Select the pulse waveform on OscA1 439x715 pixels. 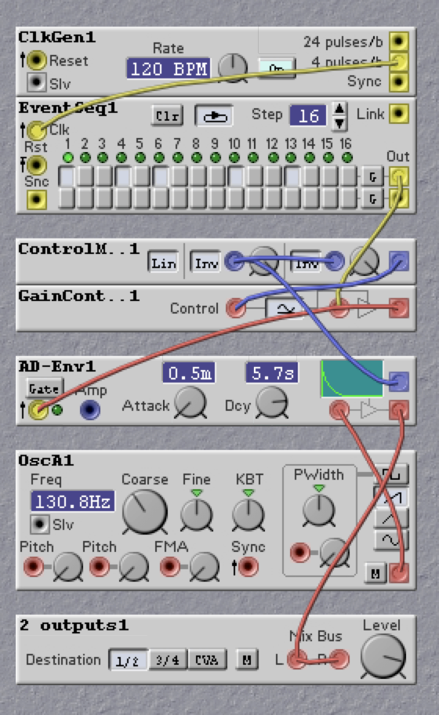point(391,475)
